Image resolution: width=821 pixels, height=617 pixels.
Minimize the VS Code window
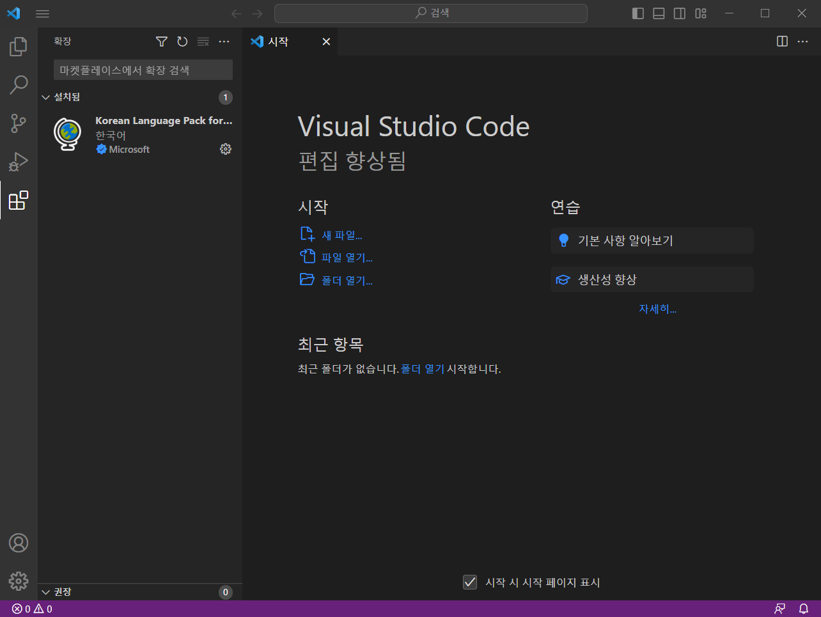point(729,13)
